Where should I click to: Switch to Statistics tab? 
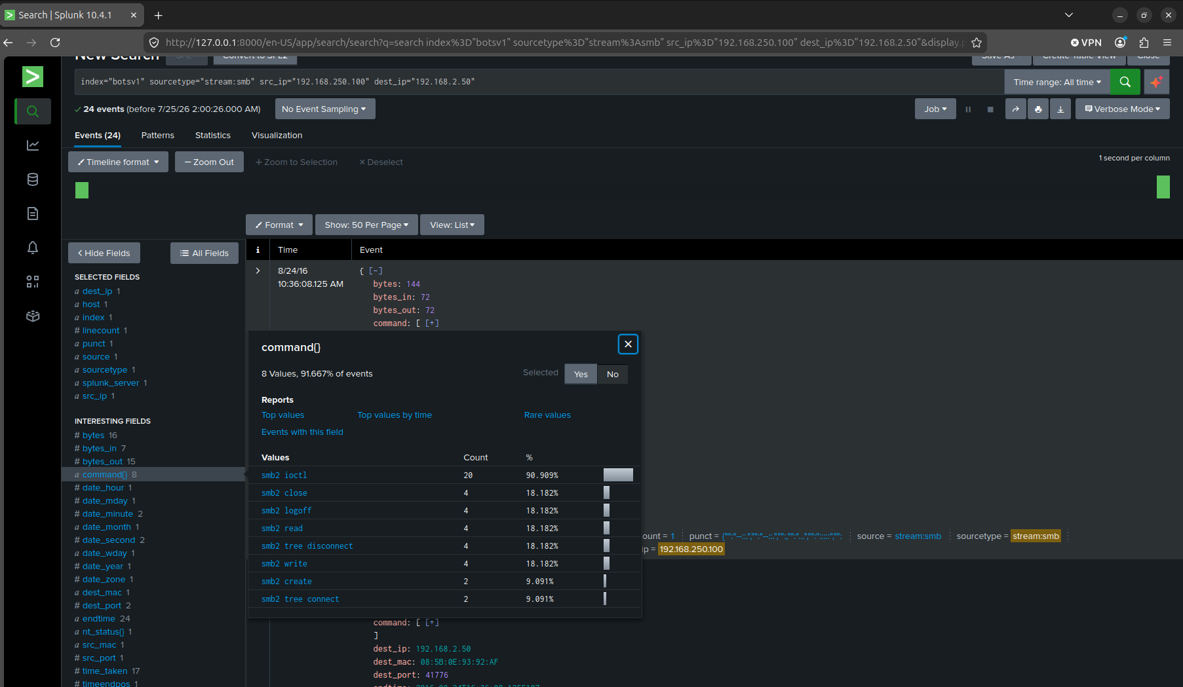click(x=213, y=136)
